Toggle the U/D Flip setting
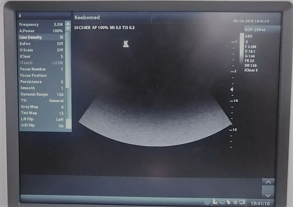The width and height of the screenshot is (293, 207). tap(42, 125)
